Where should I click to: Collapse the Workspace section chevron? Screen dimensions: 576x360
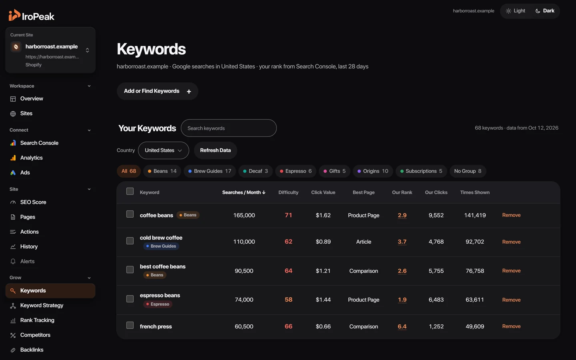[89, 86]
